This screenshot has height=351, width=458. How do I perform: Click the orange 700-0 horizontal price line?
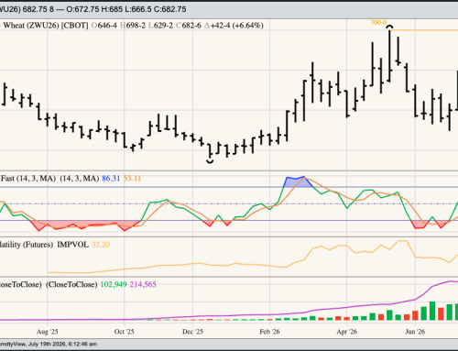(424, 30)
